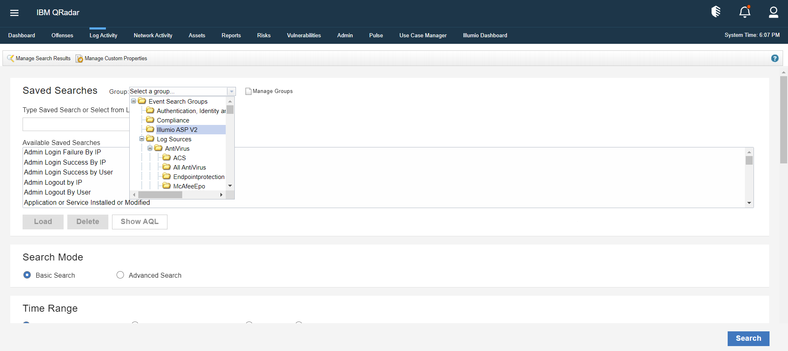The width and height of the screenshot is (788, 351).
Task: Open the Vulnerabilities tab
Action: (304, 35)
